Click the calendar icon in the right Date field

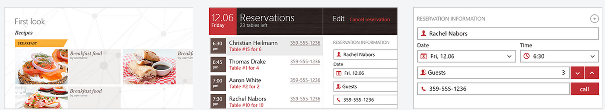(424, 56)
